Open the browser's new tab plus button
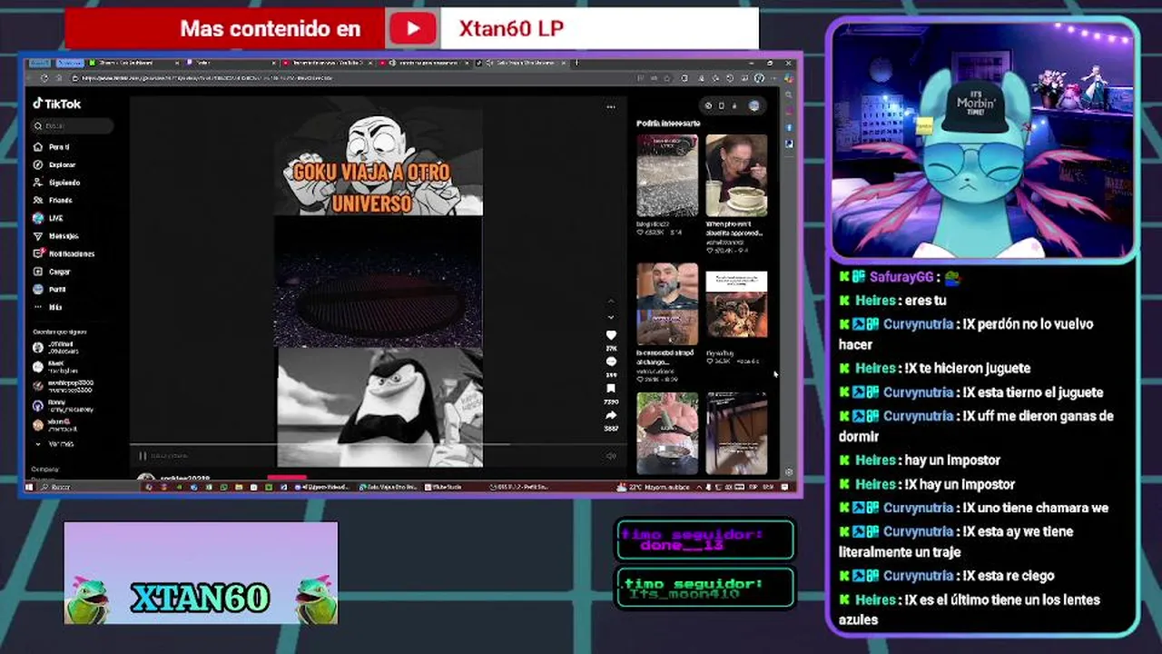 (576, 63)
